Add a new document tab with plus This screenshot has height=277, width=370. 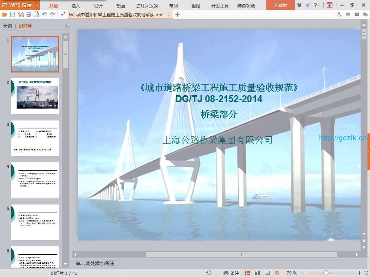pyautogui.click(x=177, y=14)
